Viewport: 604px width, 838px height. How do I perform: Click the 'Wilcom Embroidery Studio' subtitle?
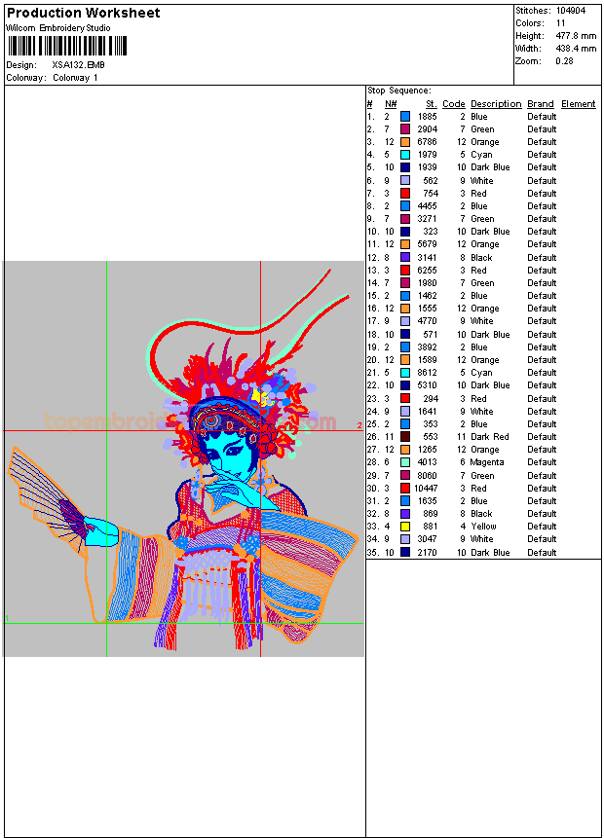58,28
